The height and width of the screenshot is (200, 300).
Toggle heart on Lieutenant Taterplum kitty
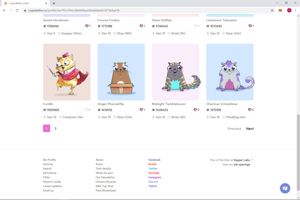pos(250,26)
